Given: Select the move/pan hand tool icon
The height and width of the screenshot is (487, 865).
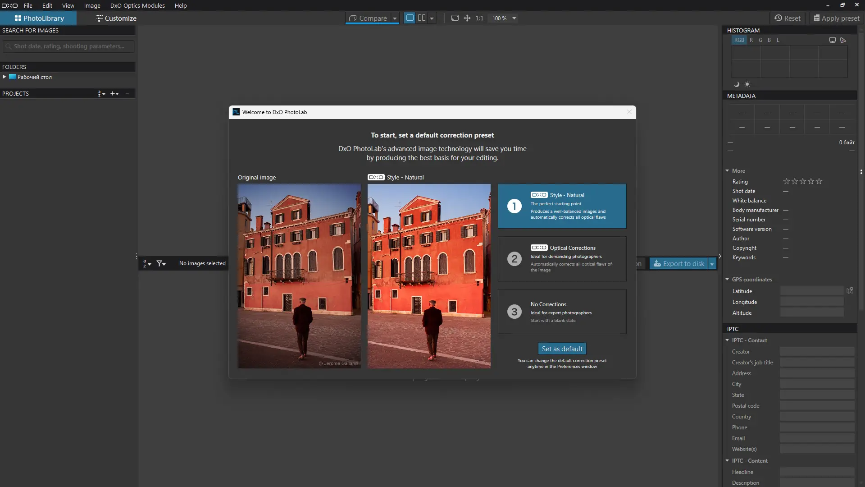Looking at the screenshot, I should pyautogui.click(x=467, y=18).
